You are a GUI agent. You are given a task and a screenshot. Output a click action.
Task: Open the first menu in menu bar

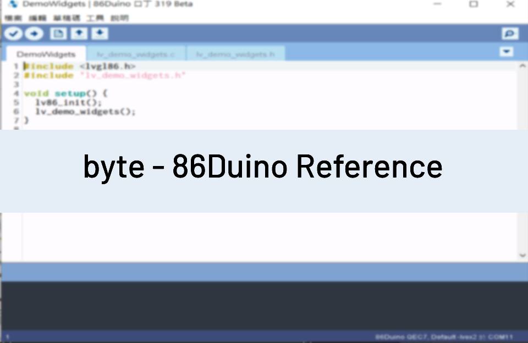click(13, 18)
